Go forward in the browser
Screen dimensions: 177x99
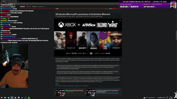click(x=4, y=4)
